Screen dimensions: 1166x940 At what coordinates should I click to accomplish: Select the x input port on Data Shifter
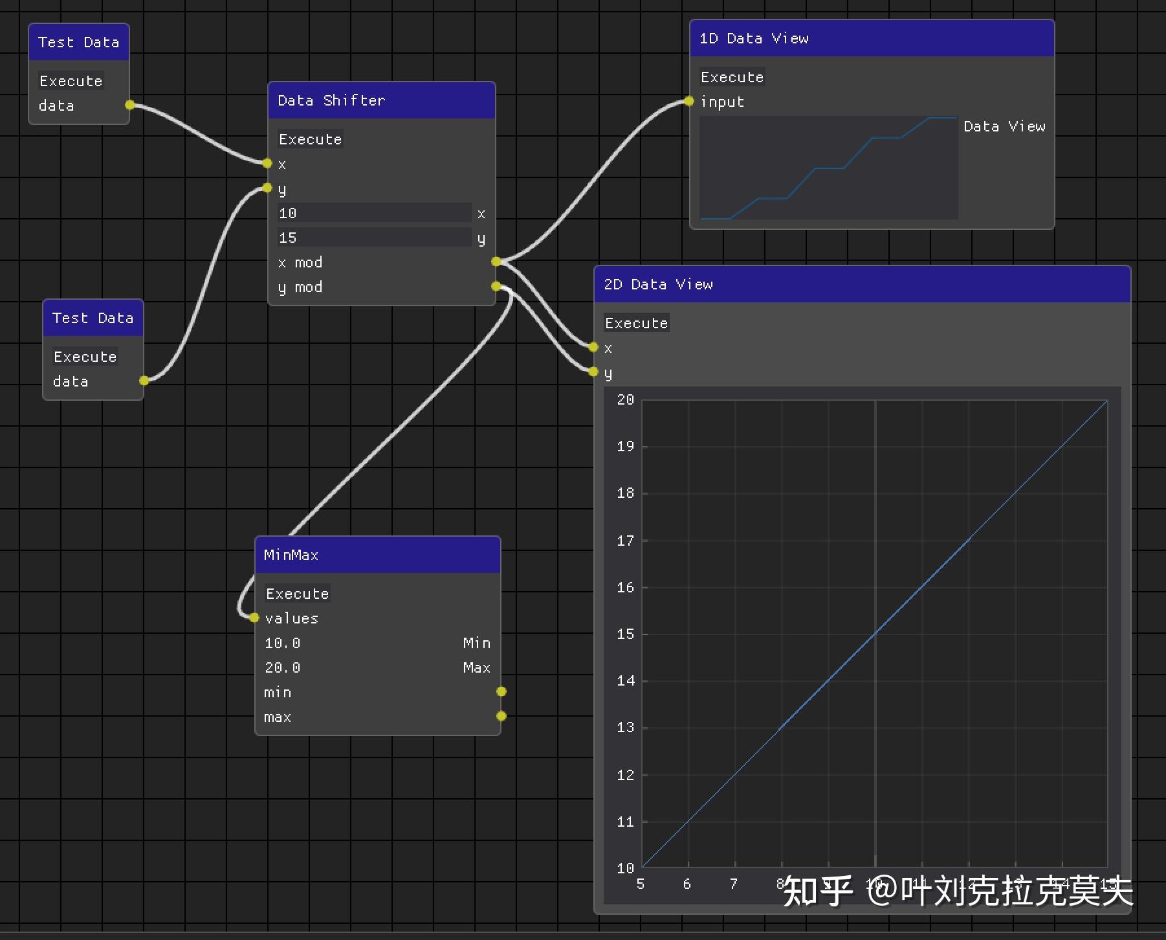(268, 163)
